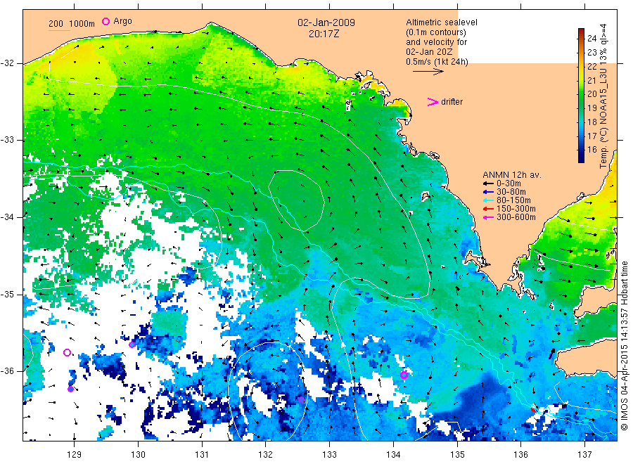Click the latitude axis label '-32'

(x=8, y=63)
